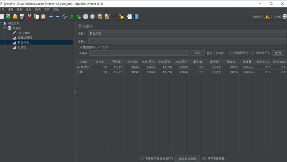The height and width of the screenshot is (162, 287).
Task: Click the yellow warning log icon
Action: point(267,17)
